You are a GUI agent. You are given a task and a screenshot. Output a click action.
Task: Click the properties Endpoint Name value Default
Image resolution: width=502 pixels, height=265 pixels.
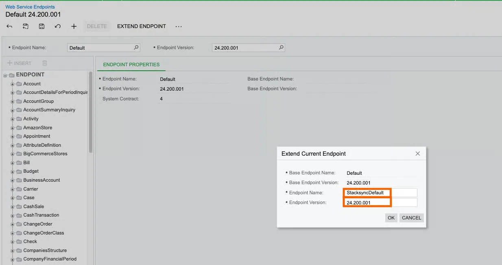[x=168, y=79]
